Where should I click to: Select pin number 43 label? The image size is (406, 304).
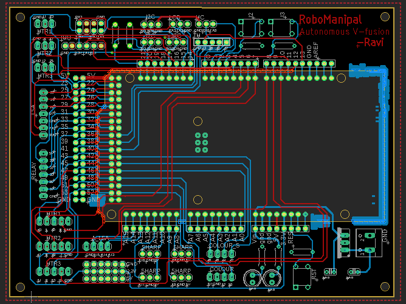[64, 156]
